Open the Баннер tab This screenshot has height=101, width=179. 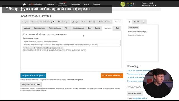92,22
